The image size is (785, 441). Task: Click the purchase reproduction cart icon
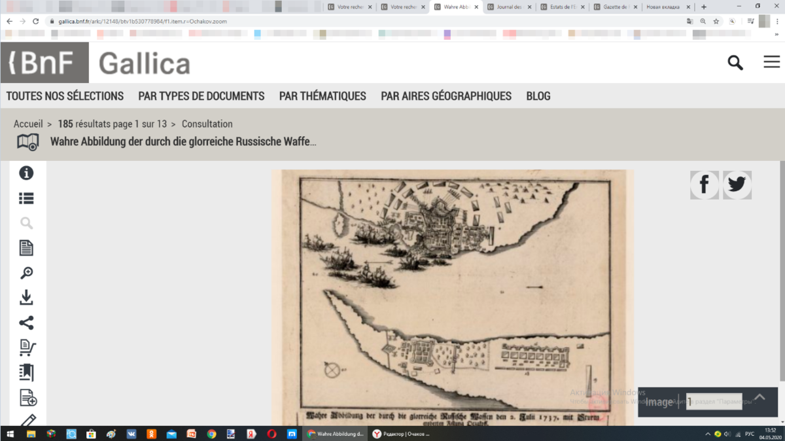pos(27,347)
